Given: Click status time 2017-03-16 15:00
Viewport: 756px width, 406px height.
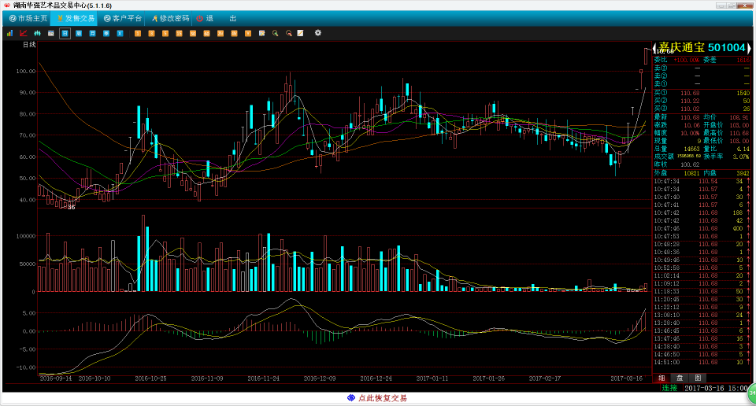Looking at the screenshot, I should (717, 388).
